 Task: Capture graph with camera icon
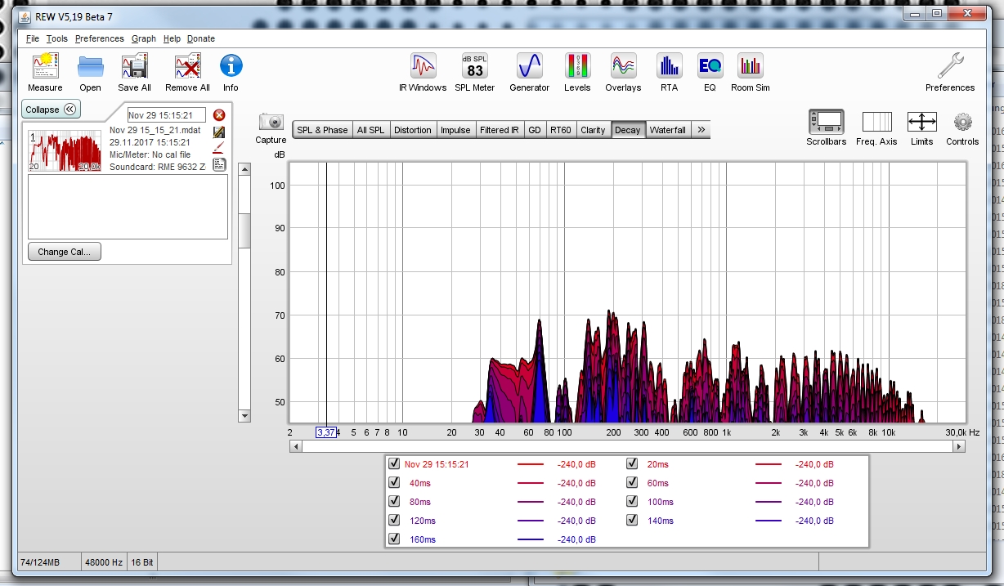(271, 123)
